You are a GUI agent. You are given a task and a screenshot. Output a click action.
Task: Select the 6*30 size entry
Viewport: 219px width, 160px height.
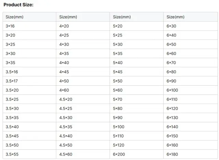coord(191,26)
